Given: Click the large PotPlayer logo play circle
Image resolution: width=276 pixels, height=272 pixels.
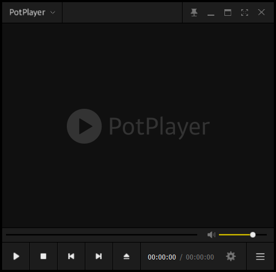Looking at the screenshot, I should tap(84, 126).
